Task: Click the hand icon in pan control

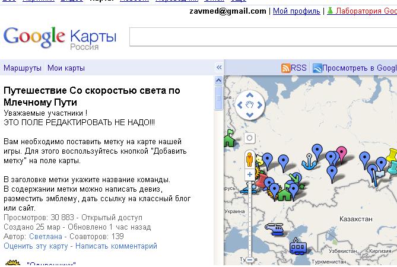Action: tap(250, 105)
